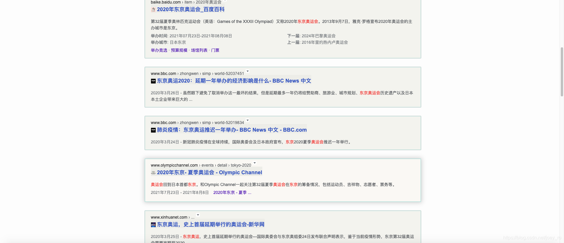This screenshot has width=564, height=243.
Task: Open 2020年东京- 夏季奥运会 - Olympic Channel link
Action: pyautogui.click(x=209, y=172)
